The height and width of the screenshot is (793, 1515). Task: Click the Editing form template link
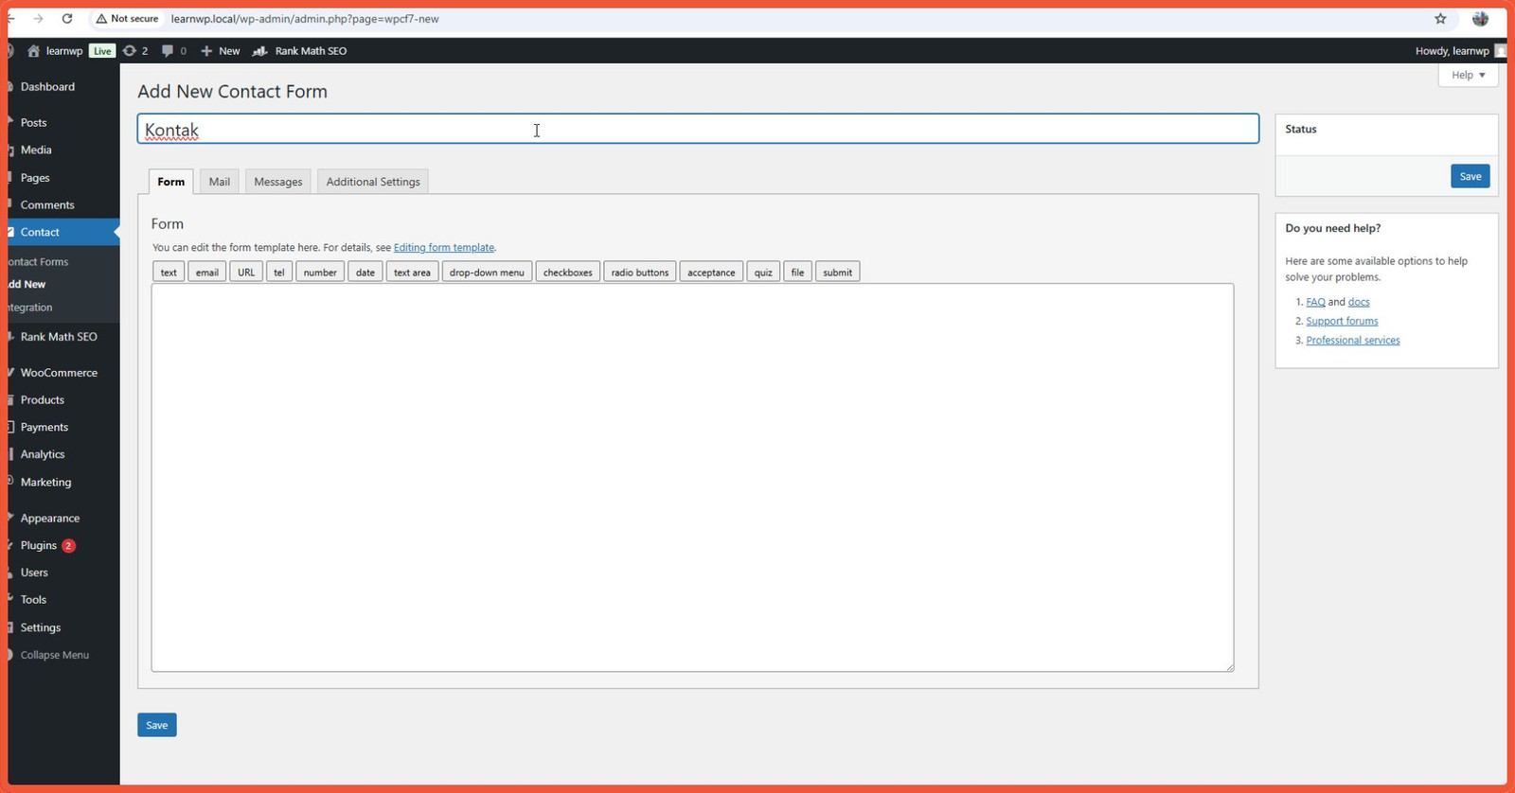pos(443,248)
